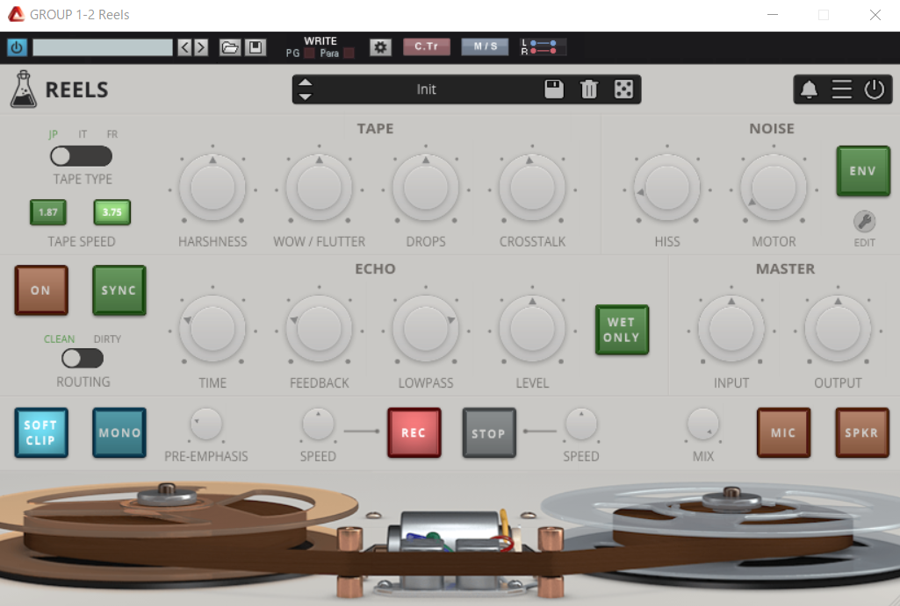Select 3.75 tape speed

(x=112, y=212)
